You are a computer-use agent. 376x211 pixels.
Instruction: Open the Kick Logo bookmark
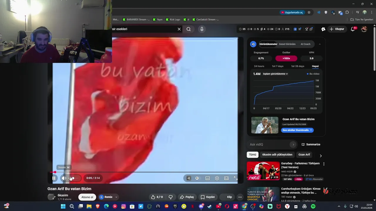(x=173, y=20)
